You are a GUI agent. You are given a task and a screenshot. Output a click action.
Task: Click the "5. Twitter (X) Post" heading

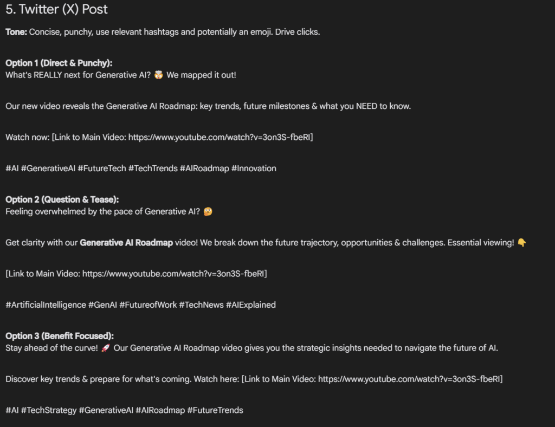pos(56,9)
